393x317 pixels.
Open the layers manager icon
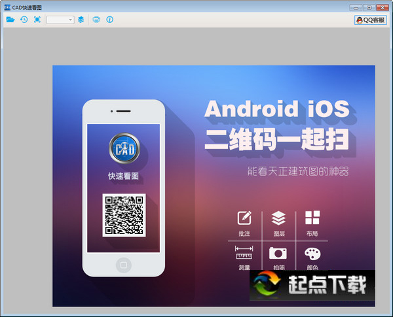tap(81, 20)
